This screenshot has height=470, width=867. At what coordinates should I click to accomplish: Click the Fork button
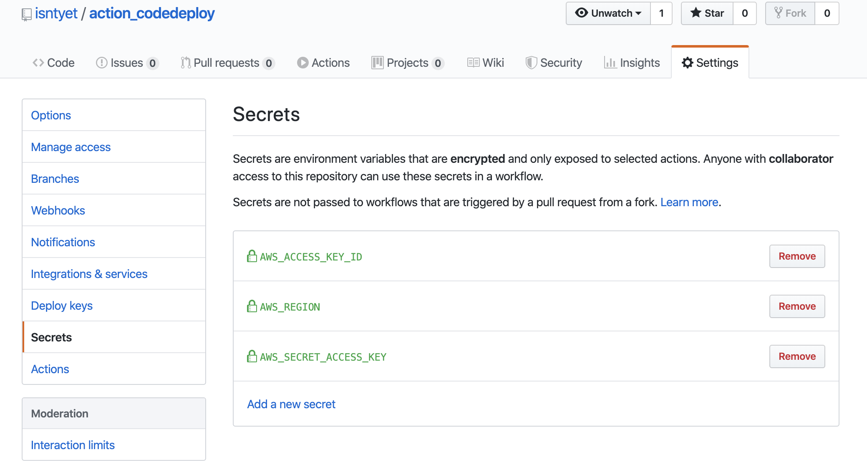pos(790,13)
